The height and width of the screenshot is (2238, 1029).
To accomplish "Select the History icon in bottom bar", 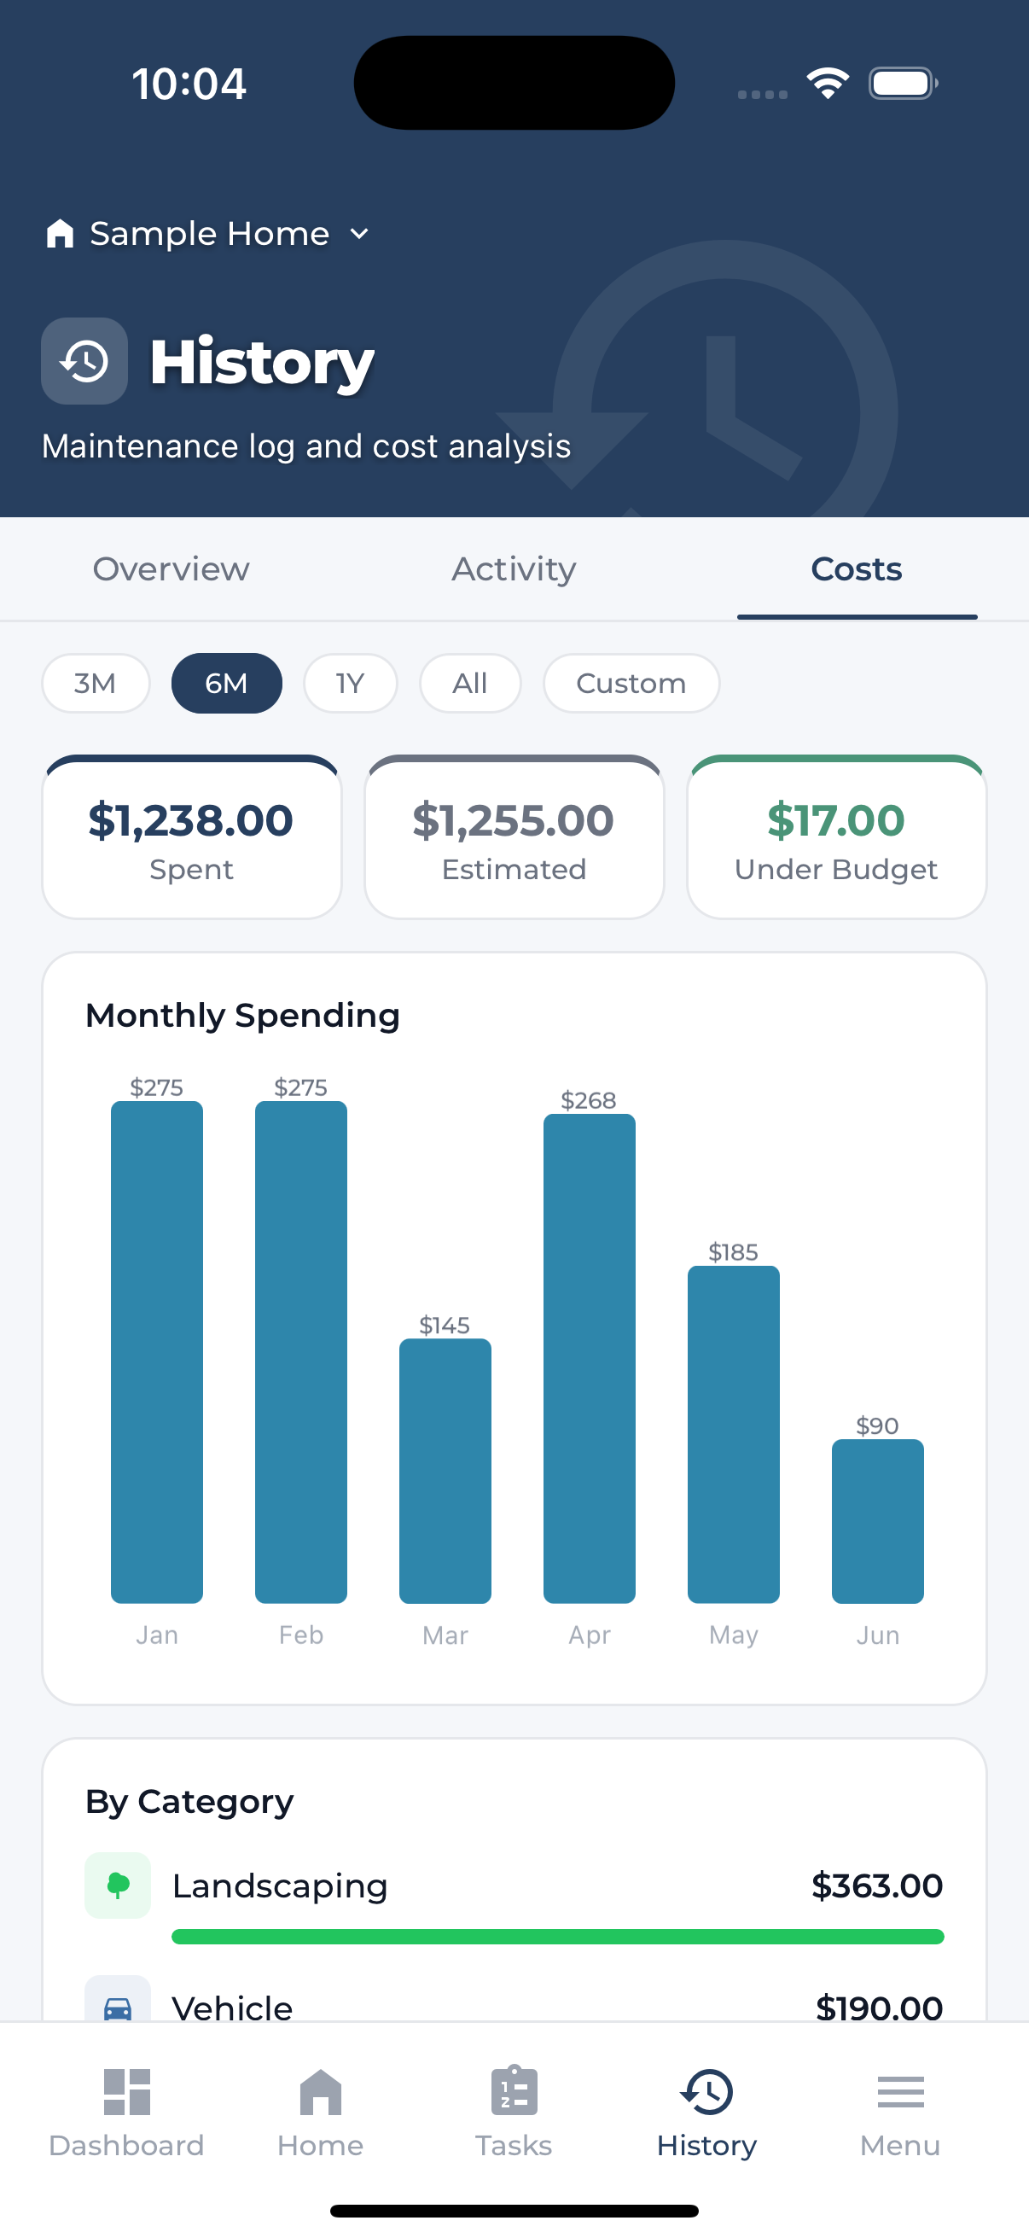I will 706,2091.
